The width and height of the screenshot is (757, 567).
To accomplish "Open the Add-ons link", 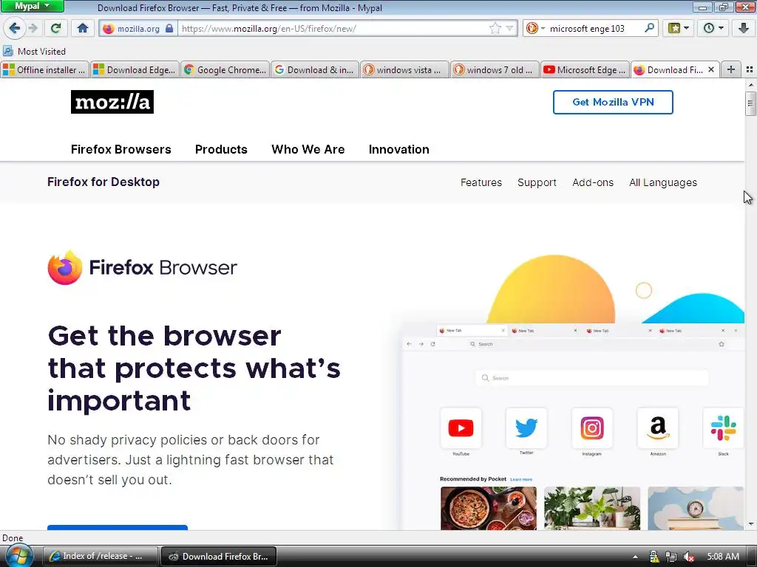I will (x=593, y=182).
